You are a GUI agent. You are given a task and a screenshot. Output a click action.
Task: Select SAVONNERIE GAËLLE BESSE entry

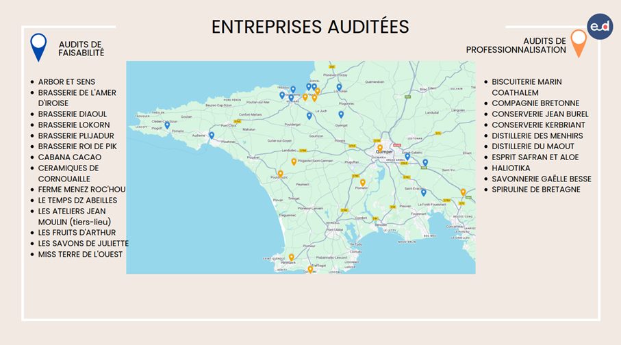(x=542, y=179)
